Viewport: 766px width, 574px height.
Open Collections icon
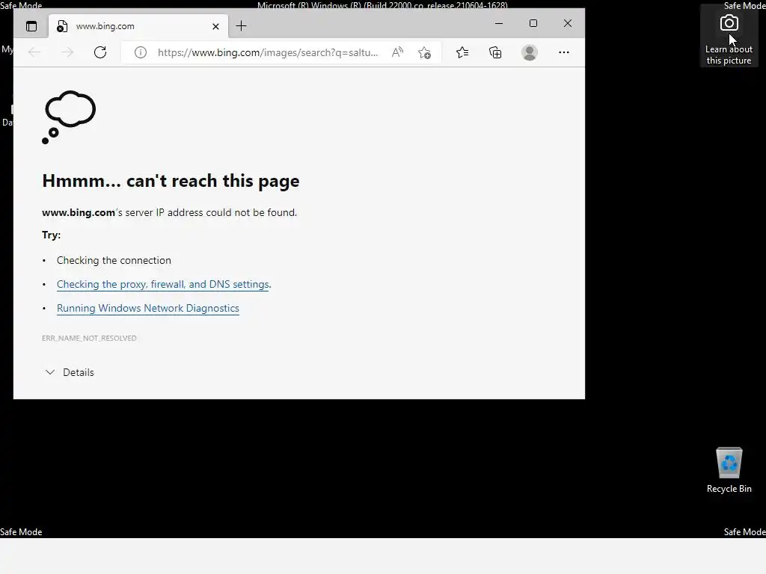[495, 53]
